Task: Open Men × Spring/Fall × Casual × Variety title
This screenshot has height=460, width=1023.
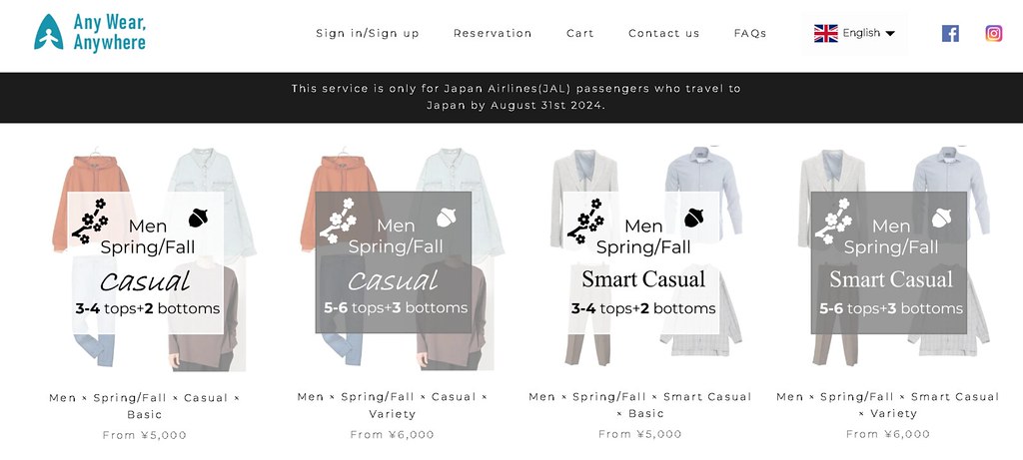Action: [392, 405]
